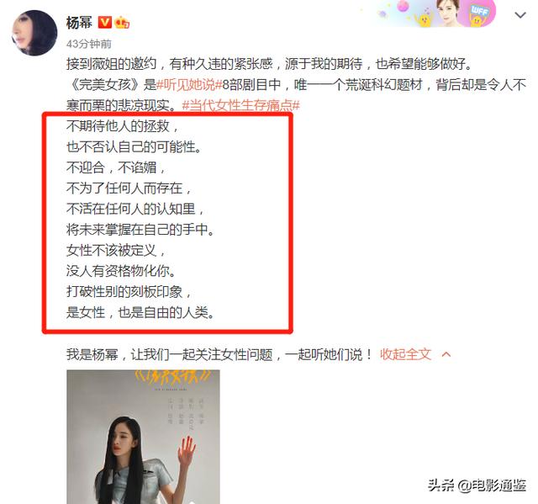Click the 头条@电影通鉴 watermark

pyautogui.click(x=477, y=485)
